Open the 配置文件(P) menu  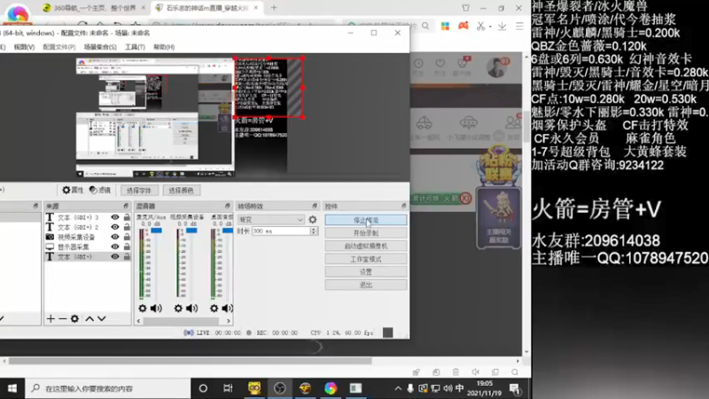coord(58,47)
